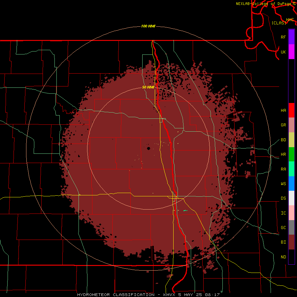The width and height of the screenshot is (297, 297).
Task: Select the BD yellow legend swatch
Action: [291, 140]
